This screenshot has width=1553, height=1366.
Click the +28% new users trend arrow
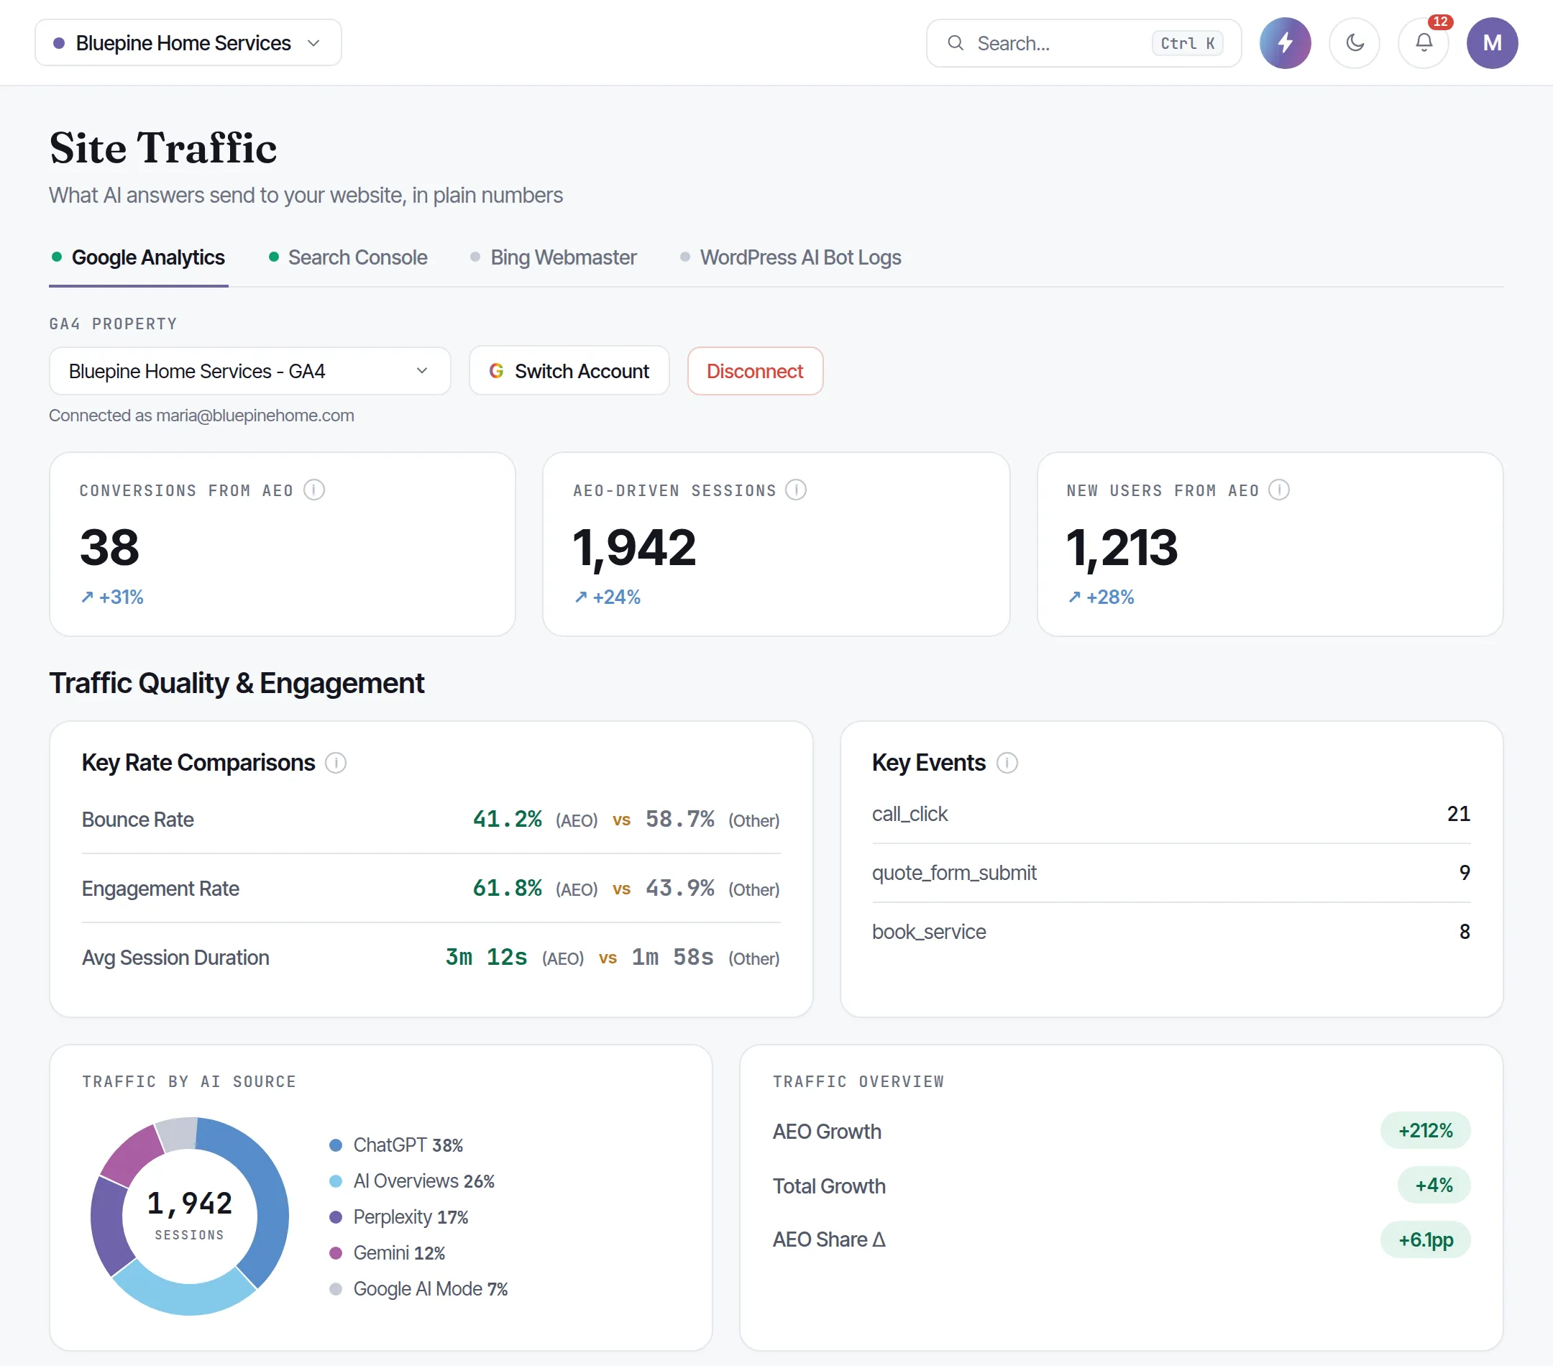click(1073, 597)
